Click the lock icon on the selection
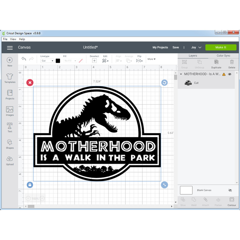 click(x=30, y=185)
